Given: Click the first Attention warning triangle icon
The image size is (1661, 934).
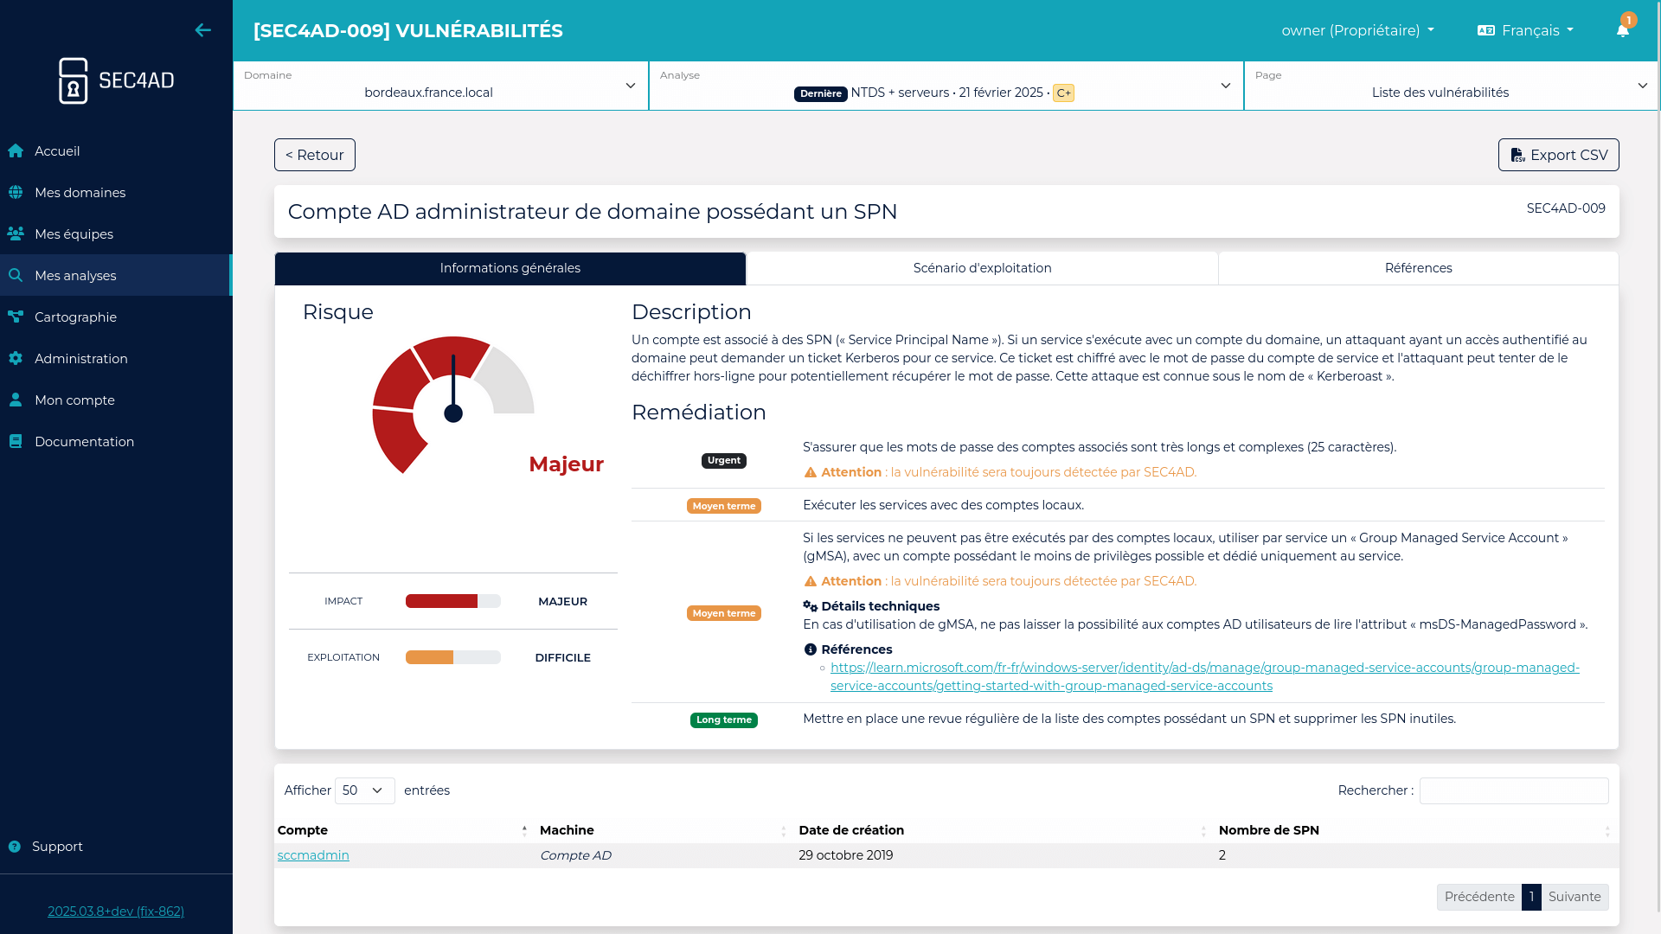Looking at the screenshot, I should (x=811, y=472).
